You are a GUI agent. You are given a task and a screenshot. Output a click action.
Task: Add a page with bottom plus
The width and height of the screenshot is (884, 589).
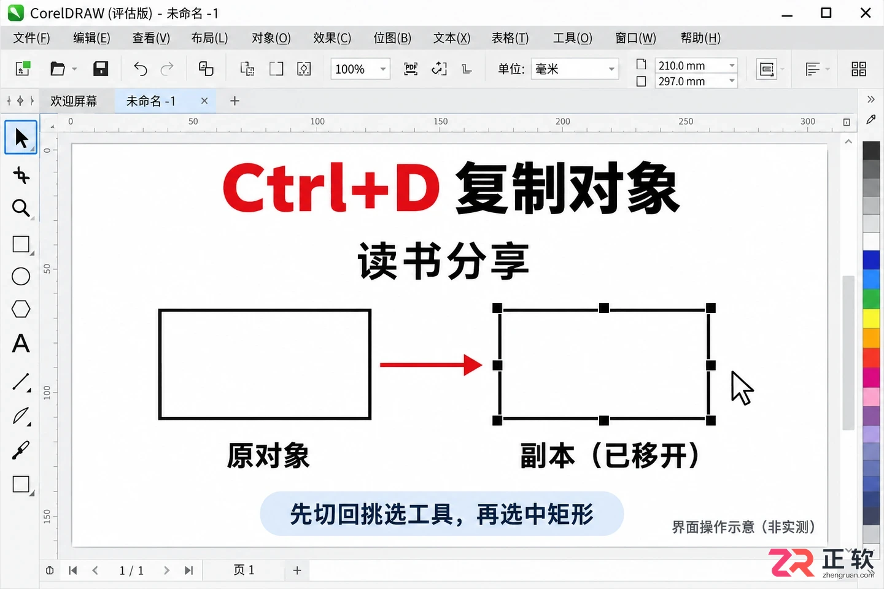(x=297, y=571)
